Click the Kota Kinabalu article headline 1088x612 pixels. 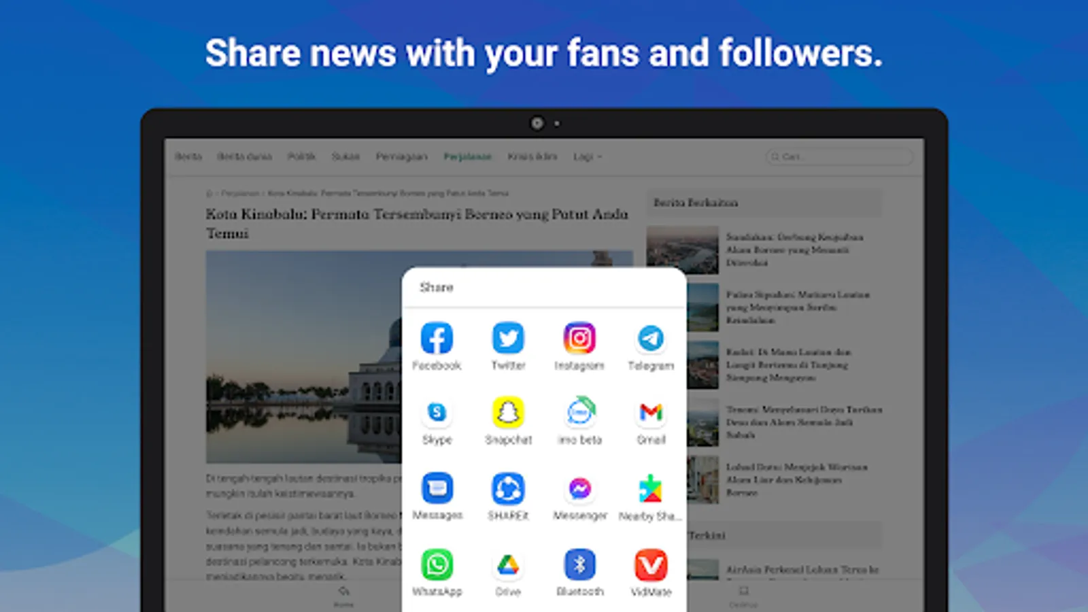[x=417, y=224]
